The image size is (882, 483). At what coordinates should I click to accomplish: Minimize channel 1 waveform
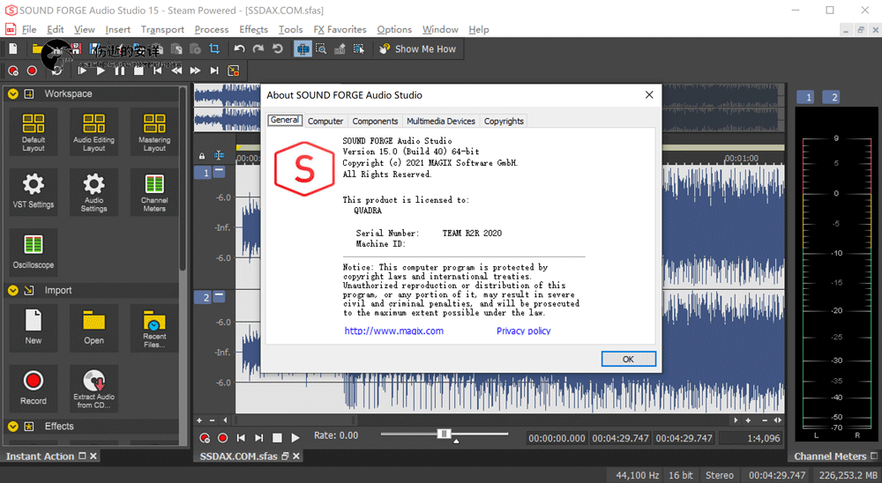(x=220, y=171)
